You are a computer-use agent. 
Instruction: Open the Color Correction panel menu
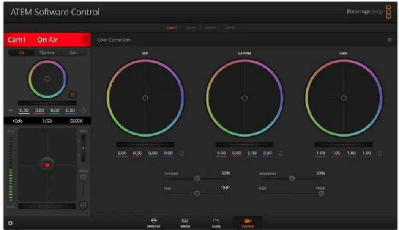(390, 40)
